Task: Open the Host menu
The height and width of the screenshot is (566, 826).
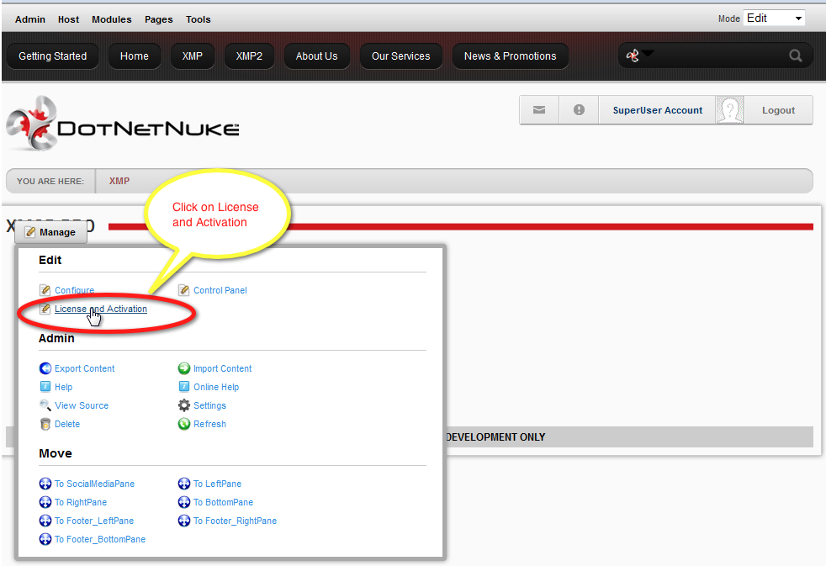Action: (x=68, y=19)
